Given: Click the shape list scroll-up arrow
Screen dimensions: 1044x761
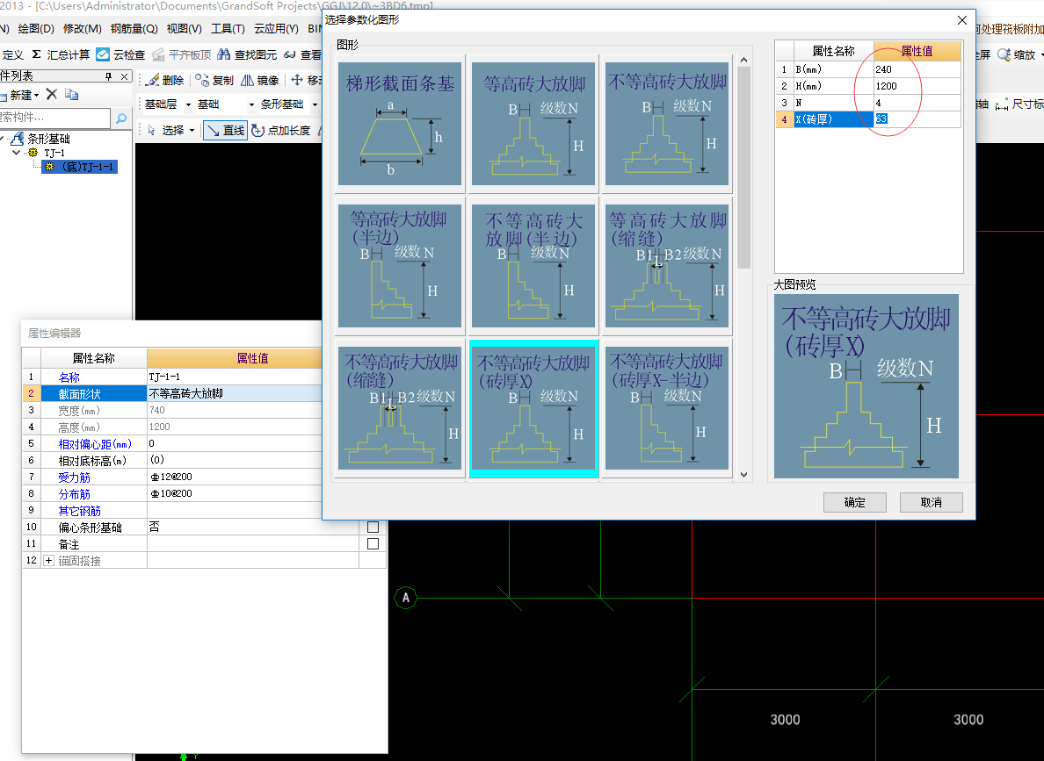Looking at the screenshot, I should (743, 60).
